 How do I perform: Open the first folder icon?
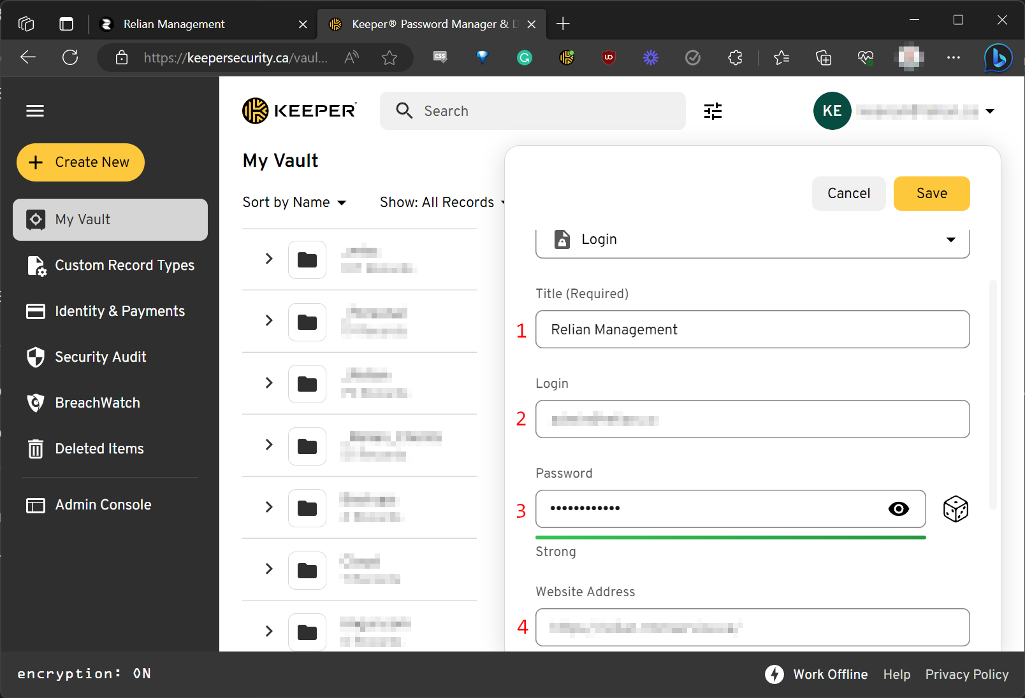[x=307, y=260]
